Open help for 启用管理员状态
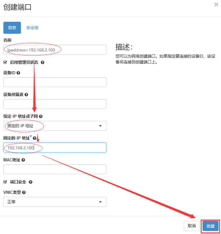This screenshot has width=221, height=234. (x=42, y=62)
